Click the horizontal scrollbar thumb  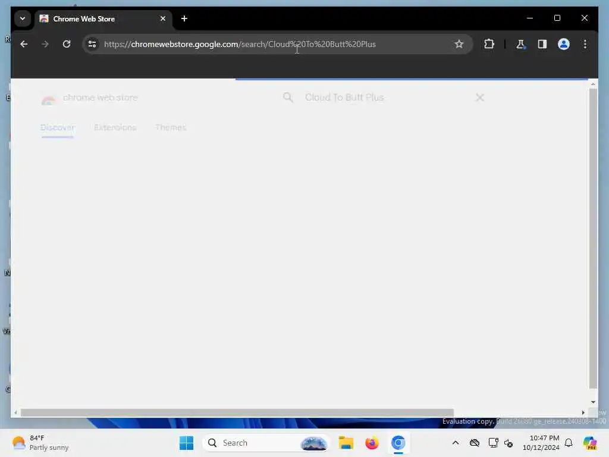tap(237, 413)
